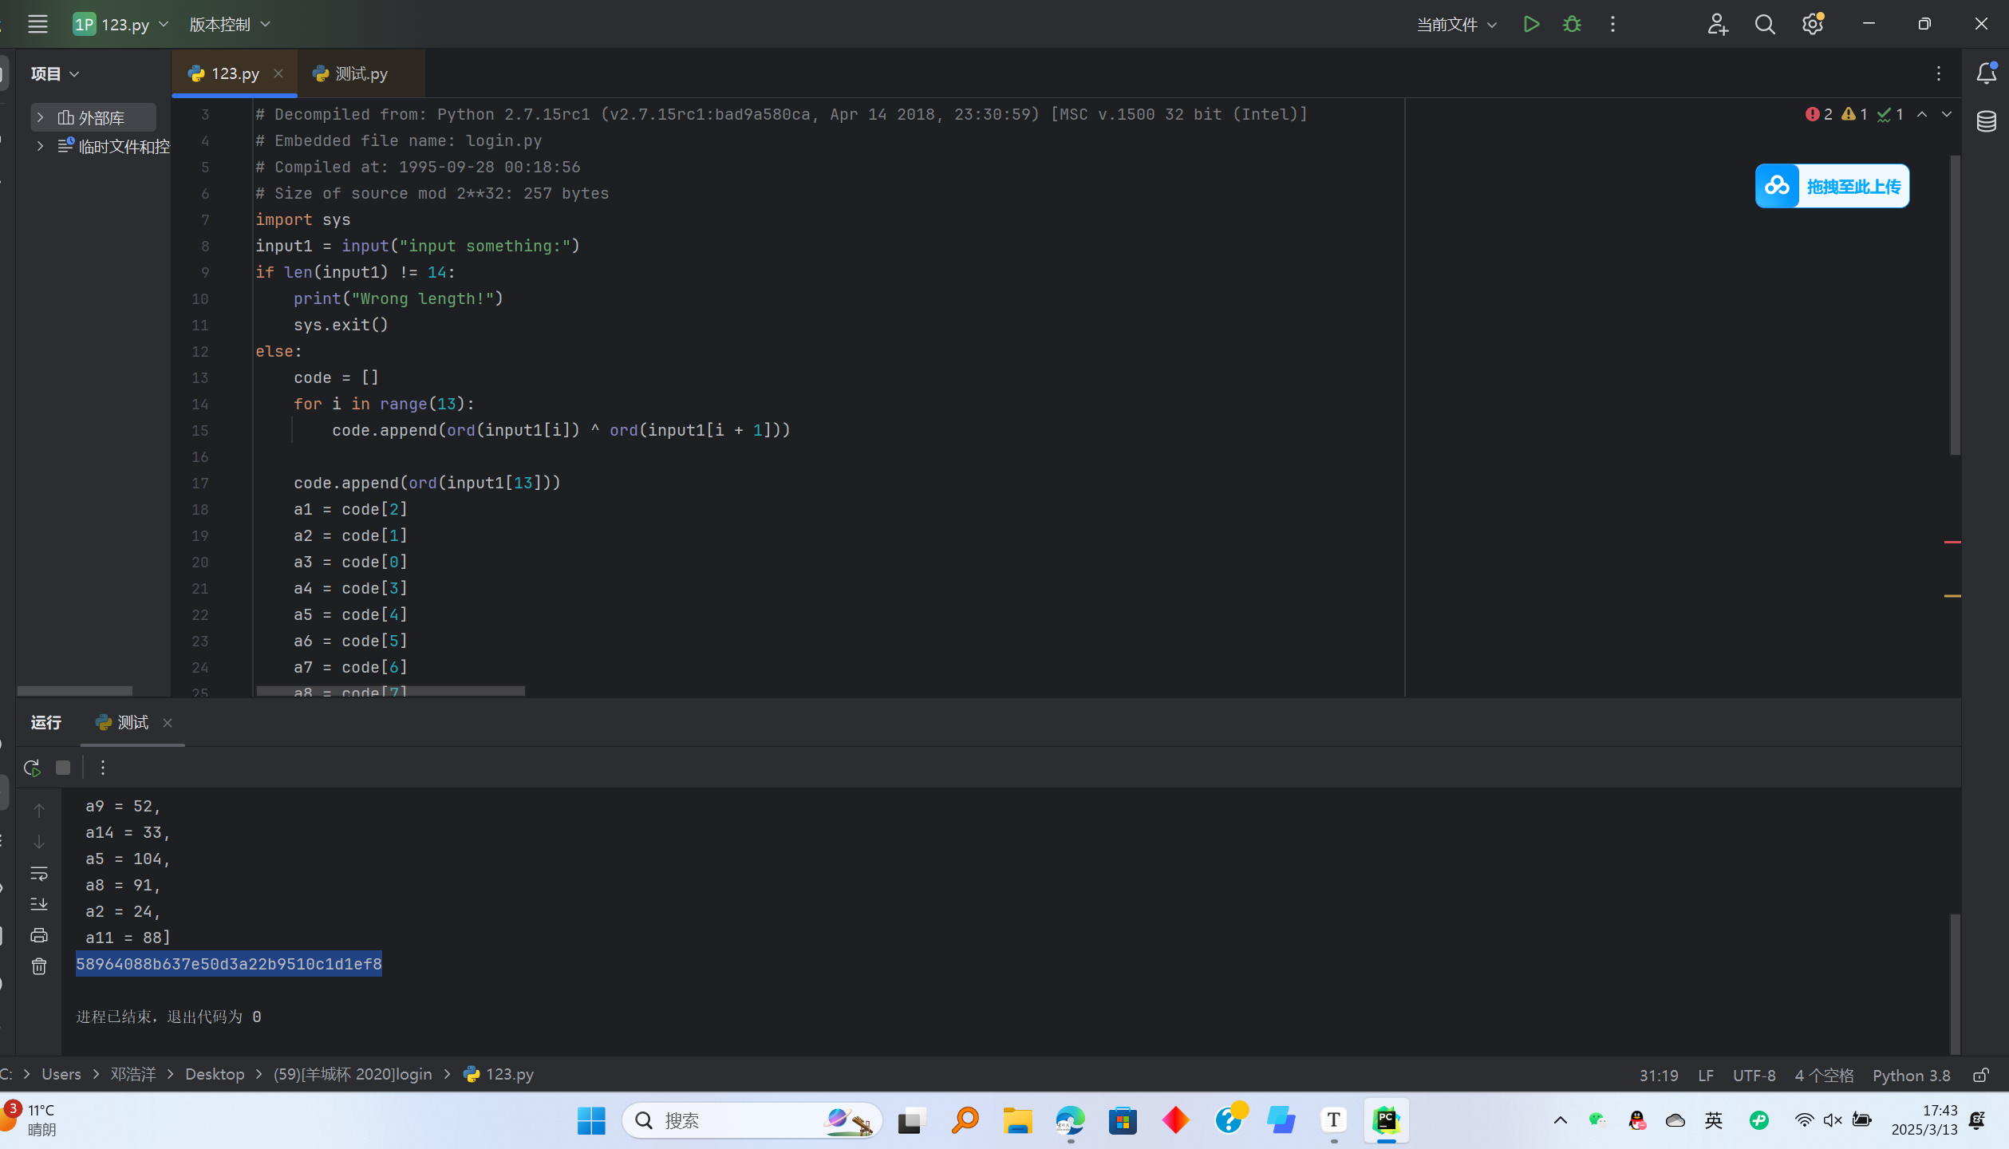Click the yellow warning stripe marker
The image size is (2009, 1149).
click(1952, 596)
